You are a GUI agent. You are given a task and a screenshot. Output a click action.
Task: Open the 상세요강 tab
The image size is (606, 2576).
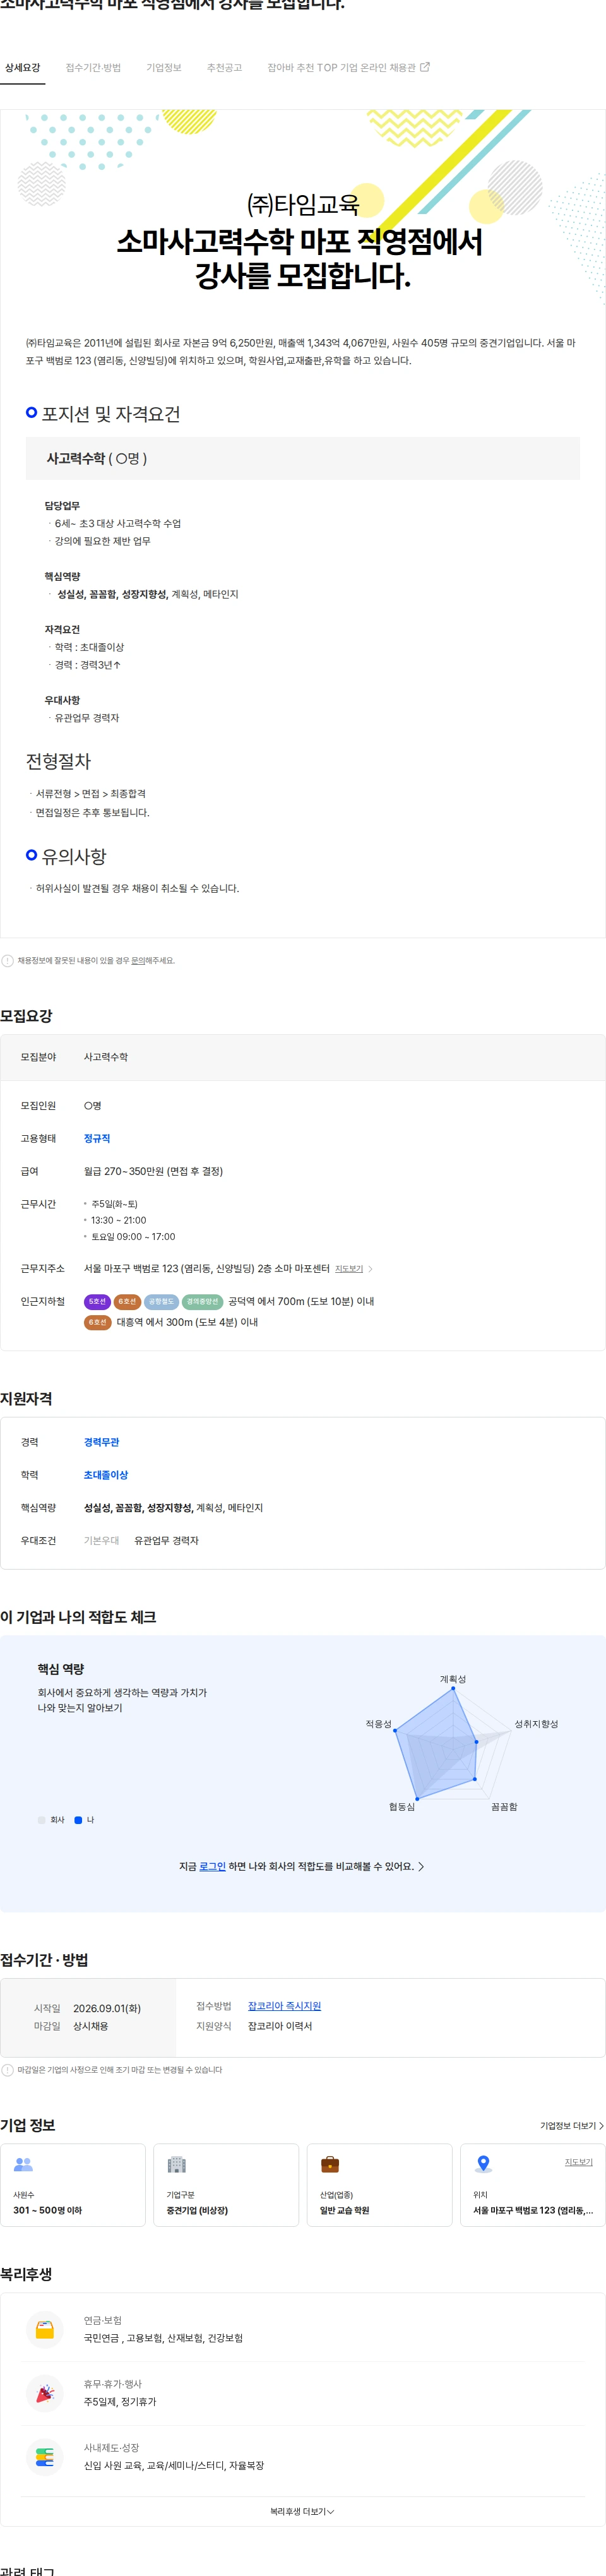click(22, 68)
